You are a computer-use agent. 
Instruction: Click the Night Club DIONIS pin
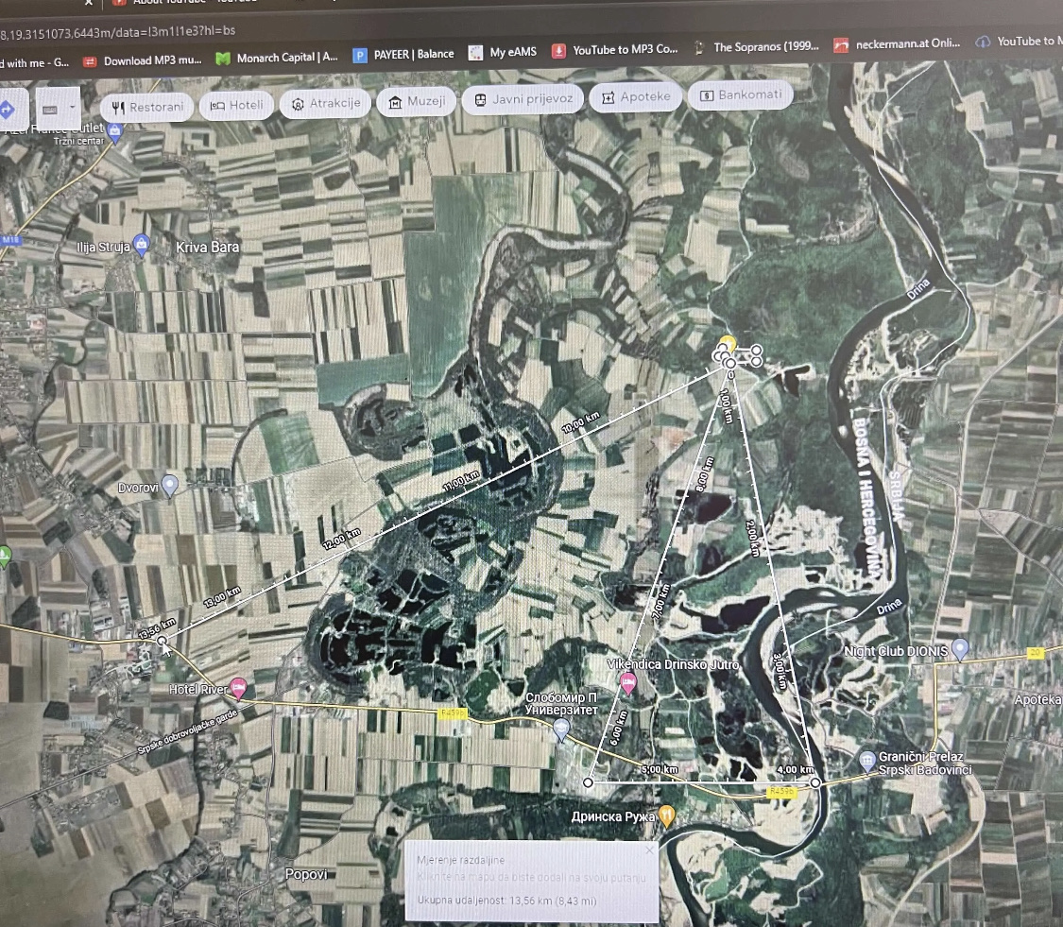959,648
